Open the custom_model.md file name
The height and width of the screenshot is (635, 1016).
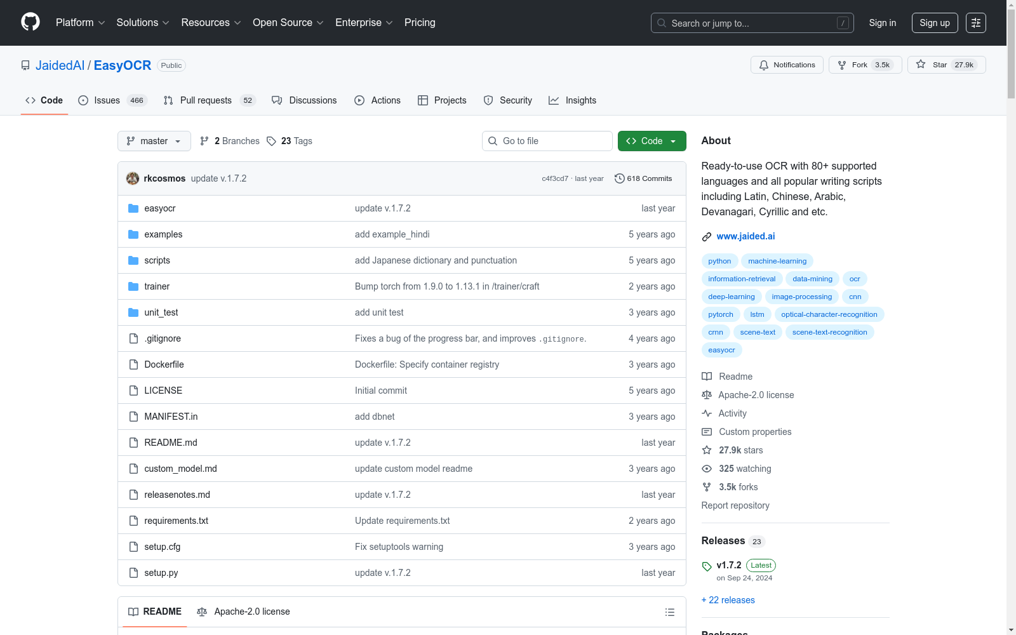coord(180,469)
